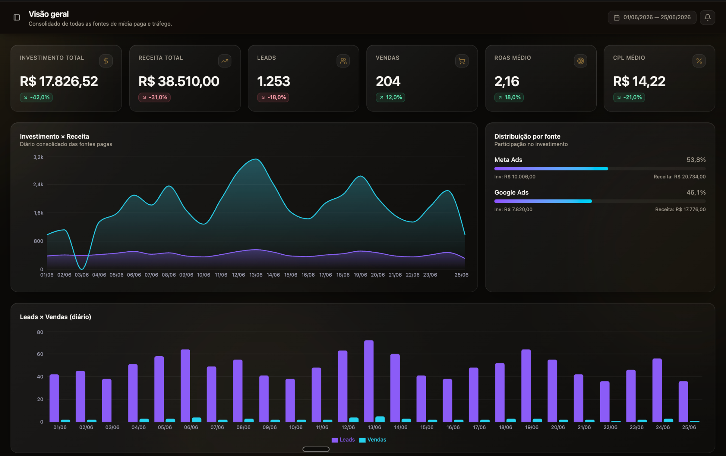Image resolution: width=726 pixels, height=456 pixels.
Task: Click the trending arrow icon on Receita Total
Action: pos(225,61)
